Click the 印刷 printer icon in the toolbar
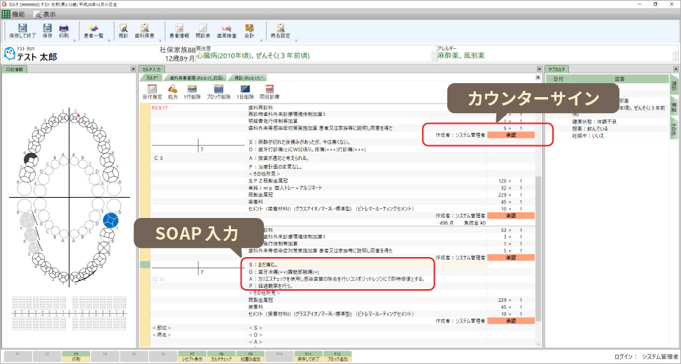This screenshot has width=681, height=364. (64, 30)
